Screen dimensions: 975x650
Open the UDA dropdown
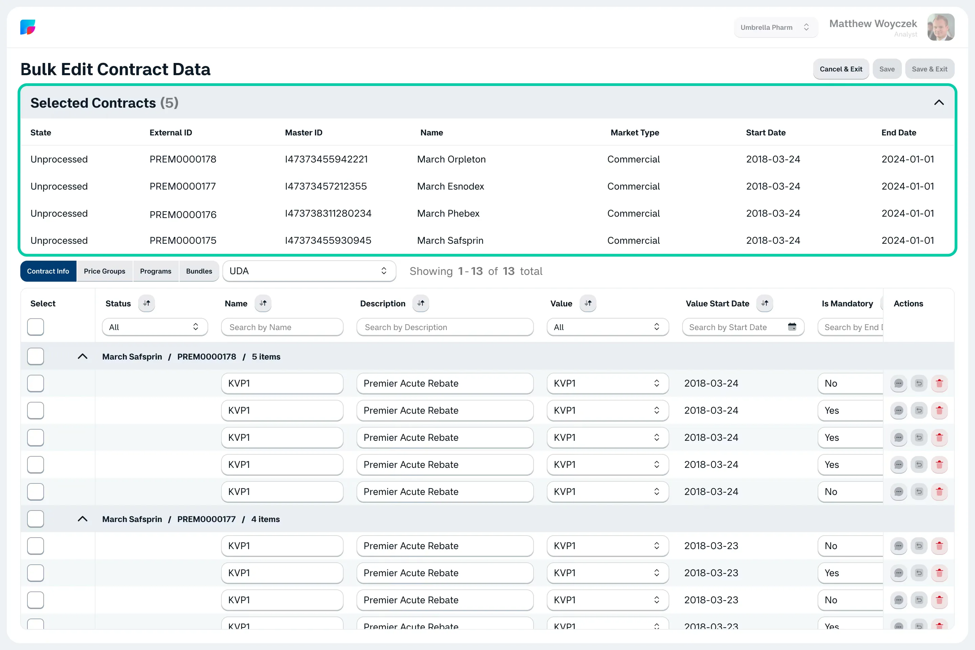click(309, 271)
